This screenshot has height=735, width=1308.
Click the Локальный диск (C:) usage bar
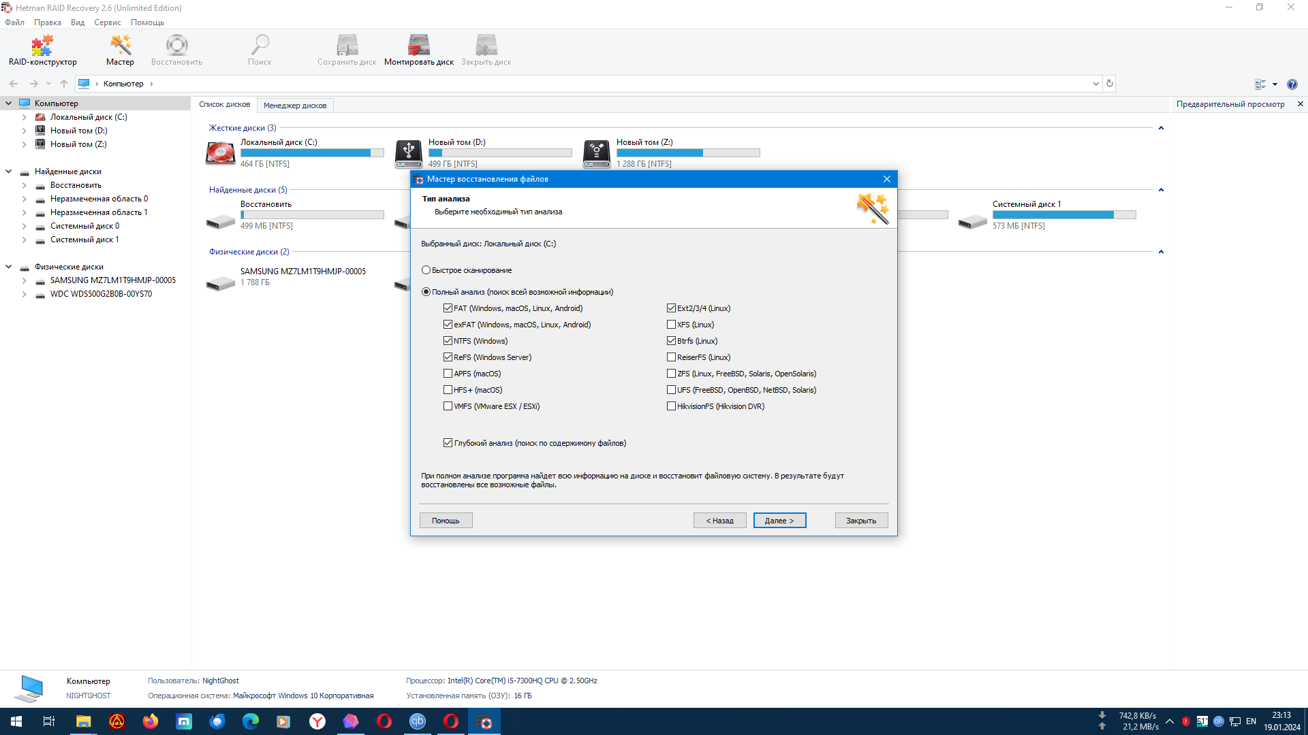point(312,153)
